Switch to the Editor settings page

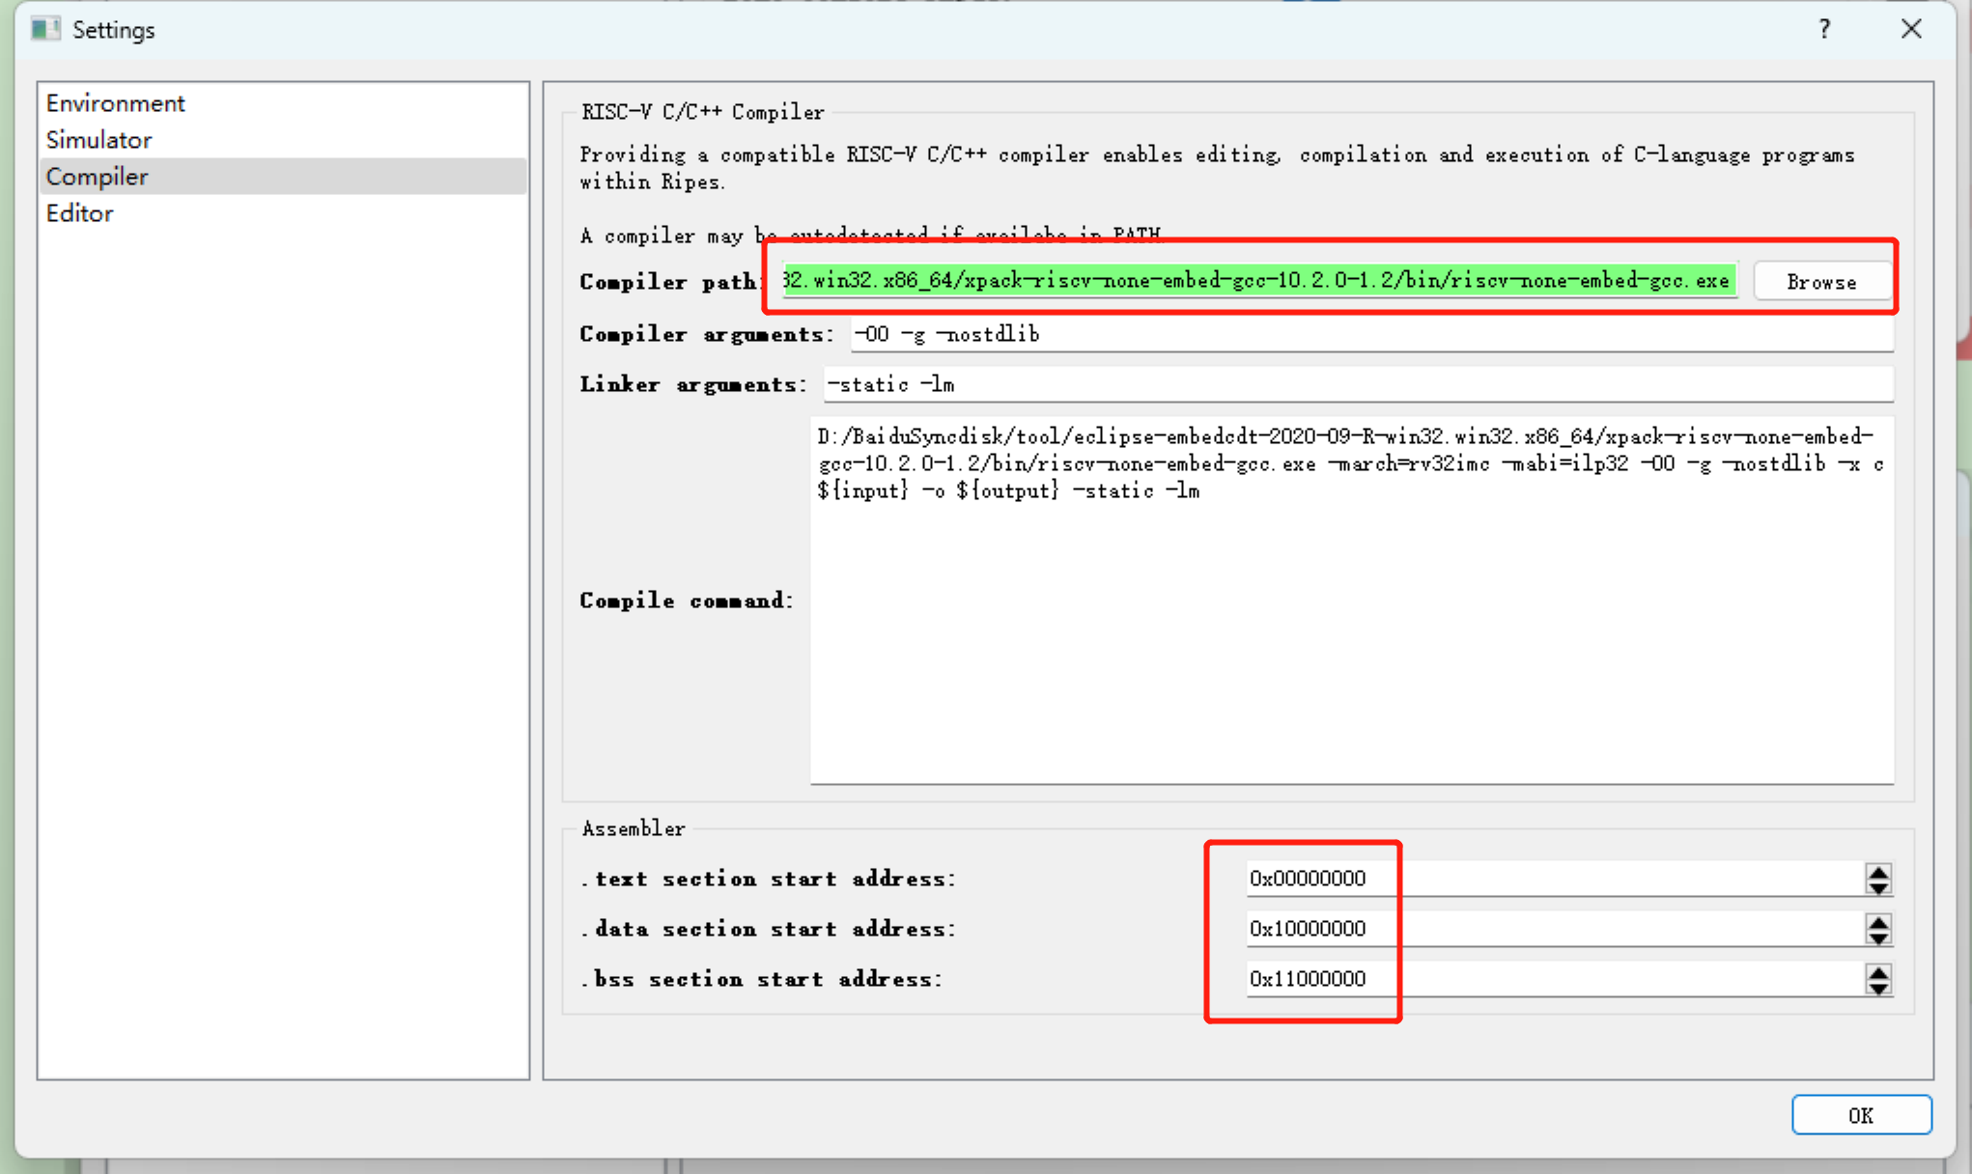tap(79, 213)
